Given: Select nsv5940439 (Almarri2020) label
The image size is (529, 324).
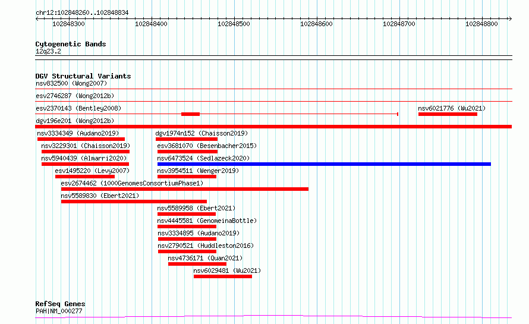Looking at the screenshot, I should (84, 158).
